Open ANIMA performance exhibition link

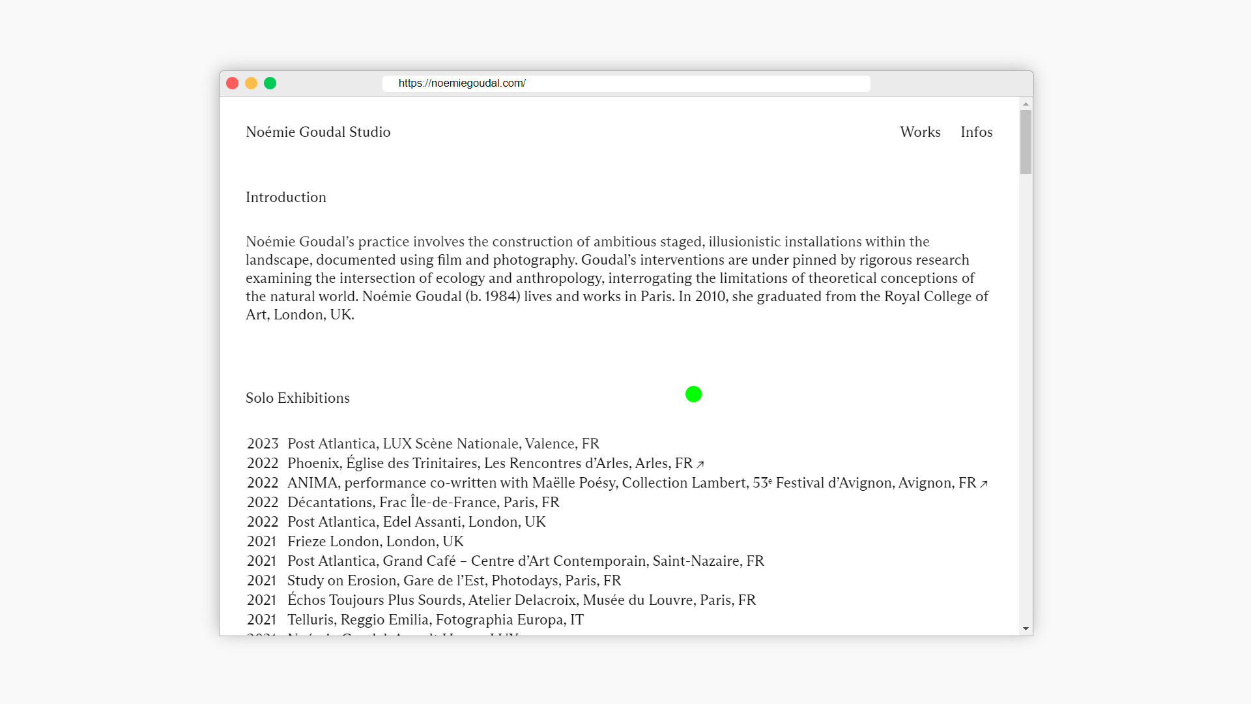[x=631, y=482]
